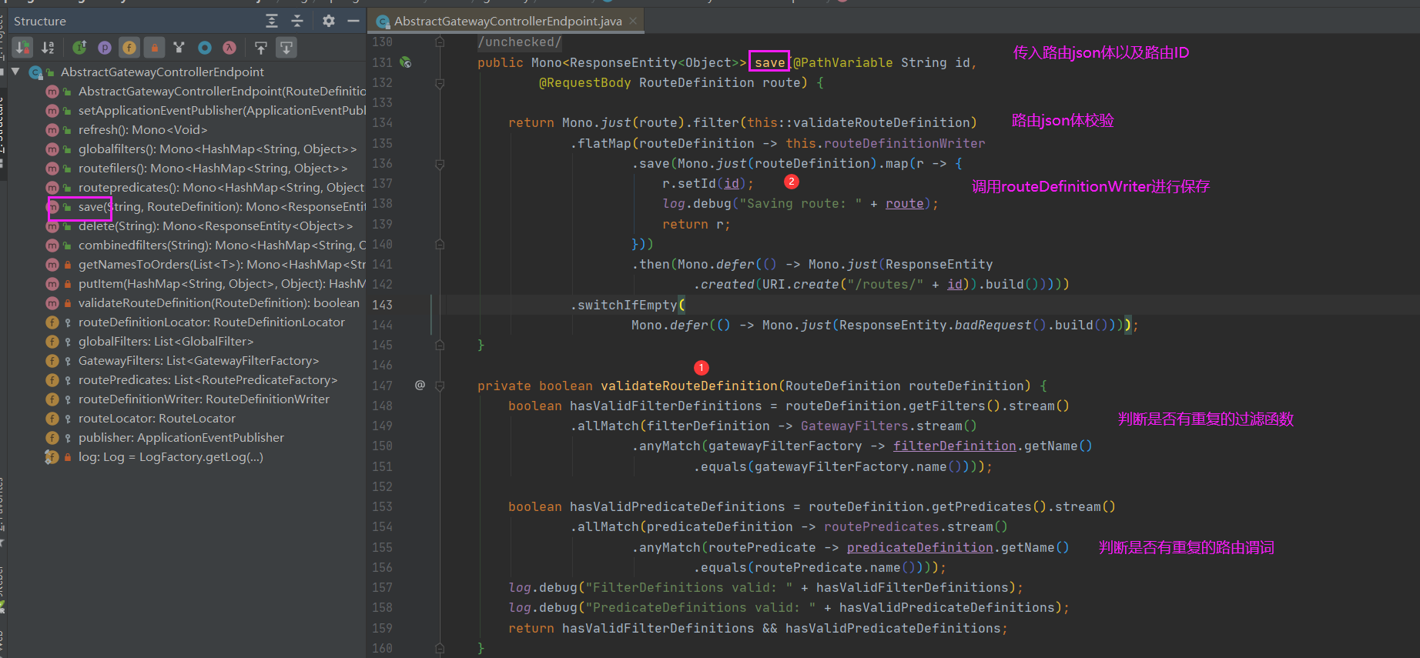Select routePredicates field in Structure tree
The image size is (1420, 658).
[208, 380]
